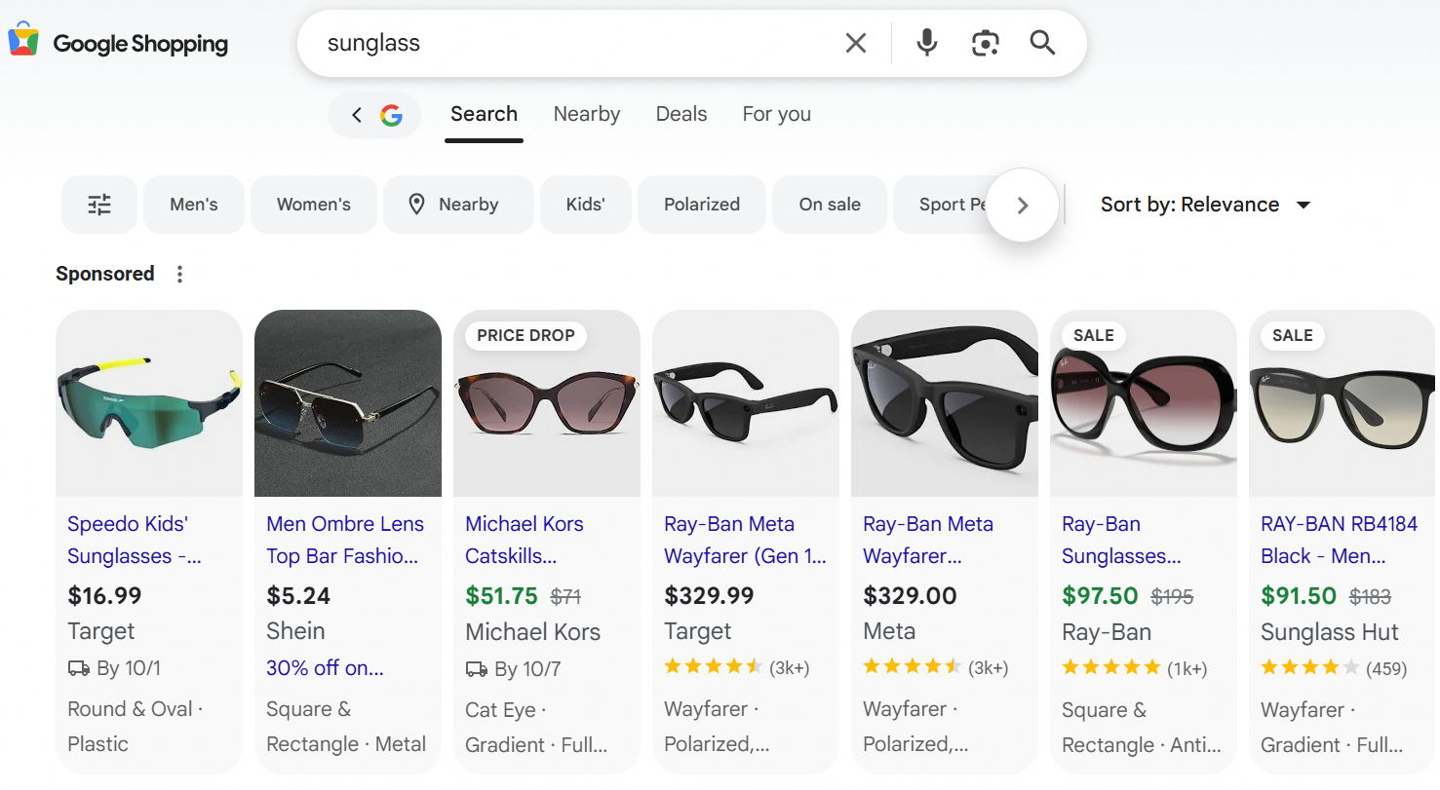The width and height of the screenshot is (1440, 790).
Task: Open the all filters sliders icon
Action: (x=99, y=205)
